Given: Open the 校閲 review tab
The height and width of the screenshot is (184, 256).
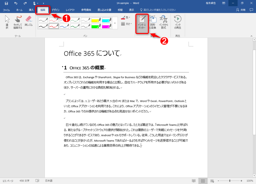Looking at the screenshot, I should coord(120,10).
